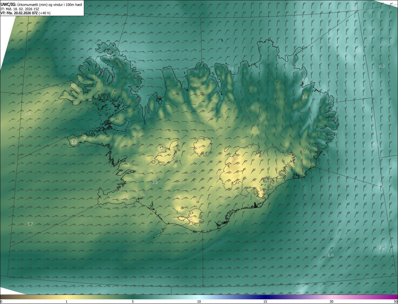Select the 7.9 value label near the southeast edge
398x304 pixels.
pos(382,248)
